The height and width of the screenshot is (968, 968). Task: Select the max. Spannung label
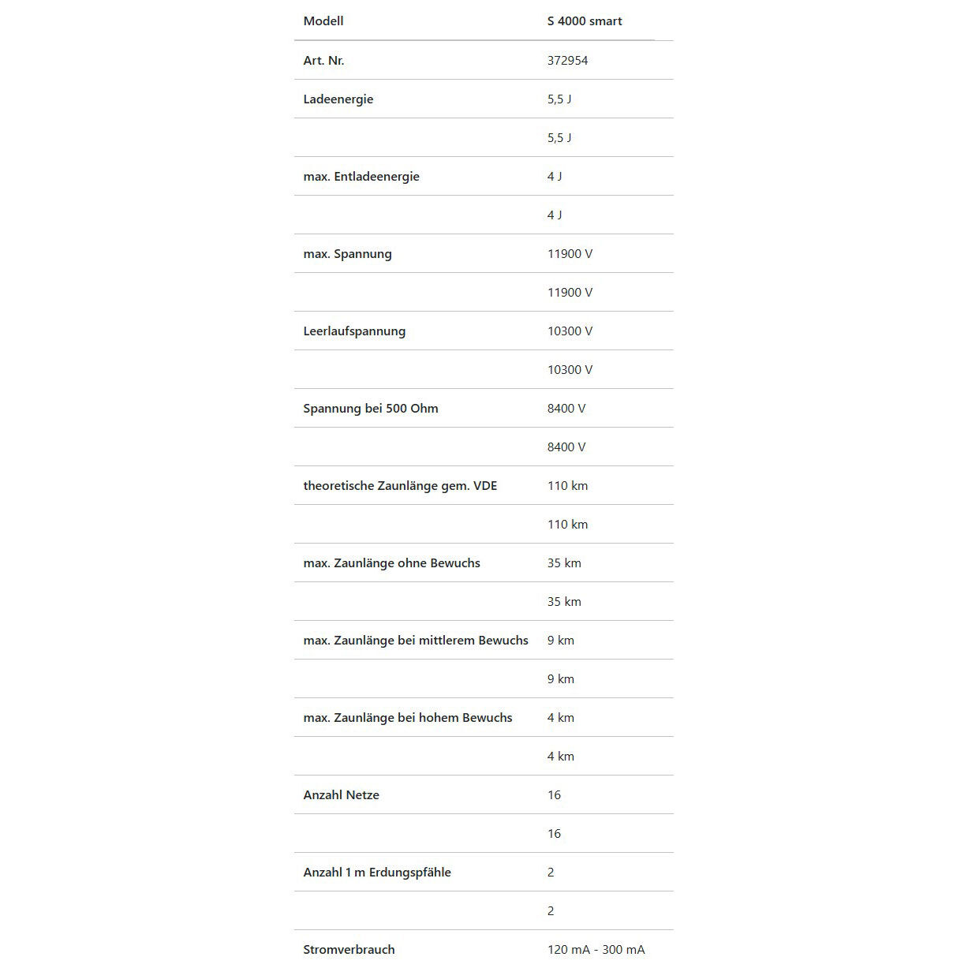(x=347, y=253)
